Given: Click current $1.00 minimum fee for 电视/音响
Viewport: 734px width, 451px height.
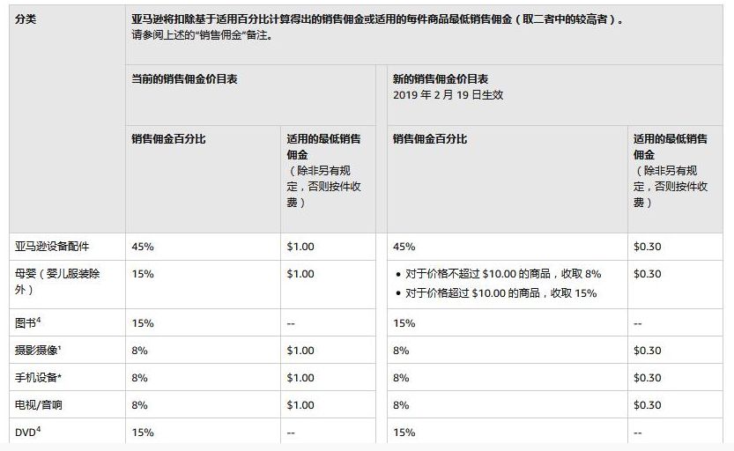Looking at the screenshot, I should tap(300, 405).
